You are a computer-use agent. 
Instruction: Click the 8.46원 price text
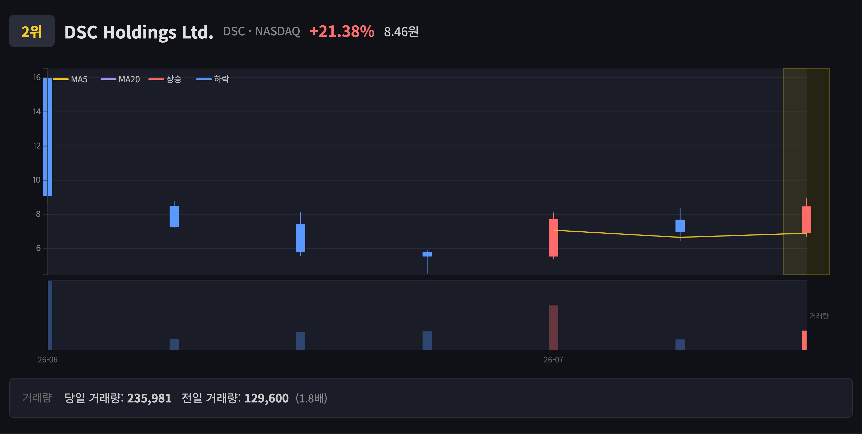point(401,32)
